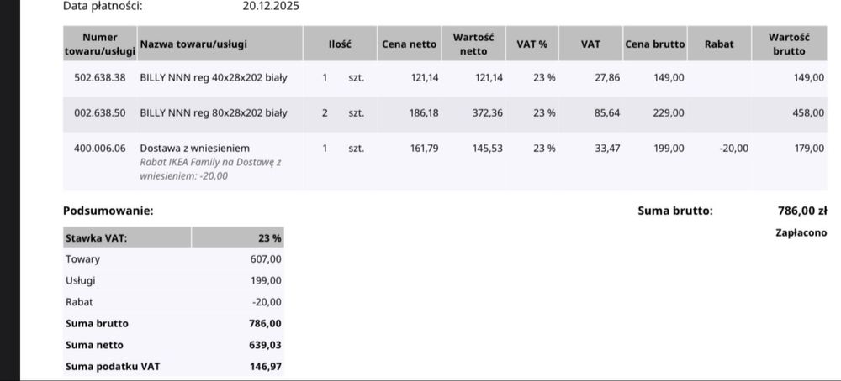Select the Suma netto amount 639,03

pos(266,345)
